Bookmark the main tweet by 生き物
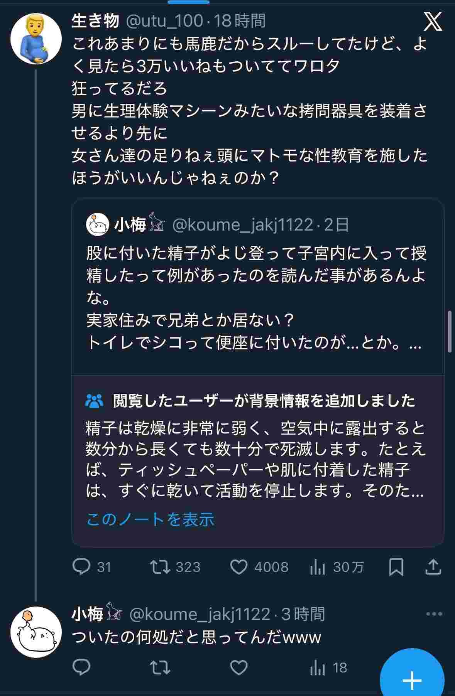 (x=396, y=567)
